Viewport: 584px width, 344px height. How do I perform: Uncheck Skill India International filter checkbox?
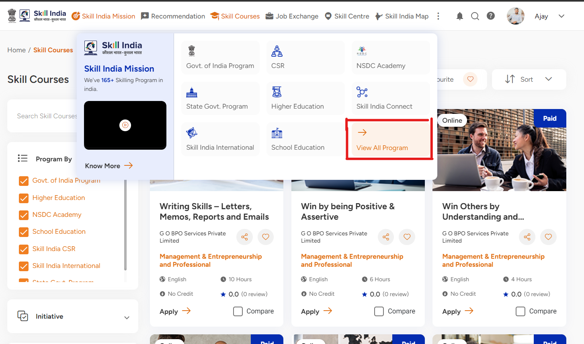coord(24,266)
